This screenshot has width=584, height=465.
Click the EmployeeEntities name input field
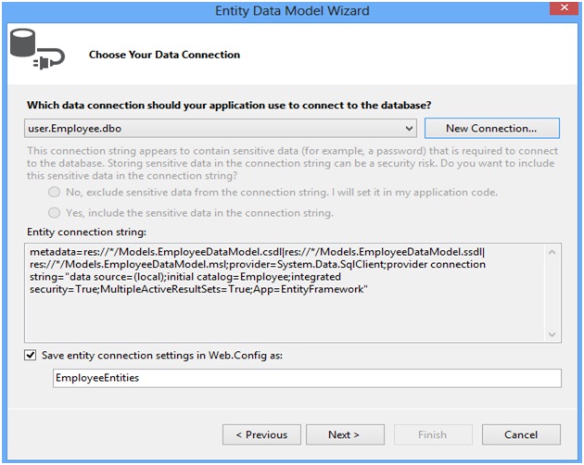(x=307, y=378)
